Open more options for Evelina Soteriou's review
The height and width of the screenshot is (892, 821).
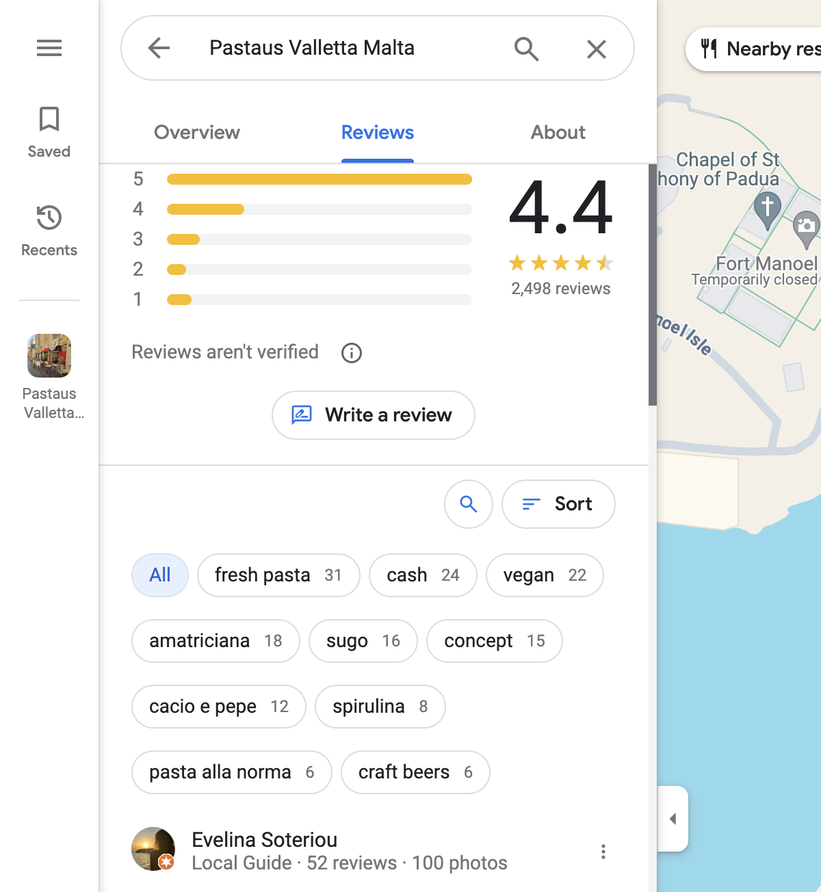(603, 852)
